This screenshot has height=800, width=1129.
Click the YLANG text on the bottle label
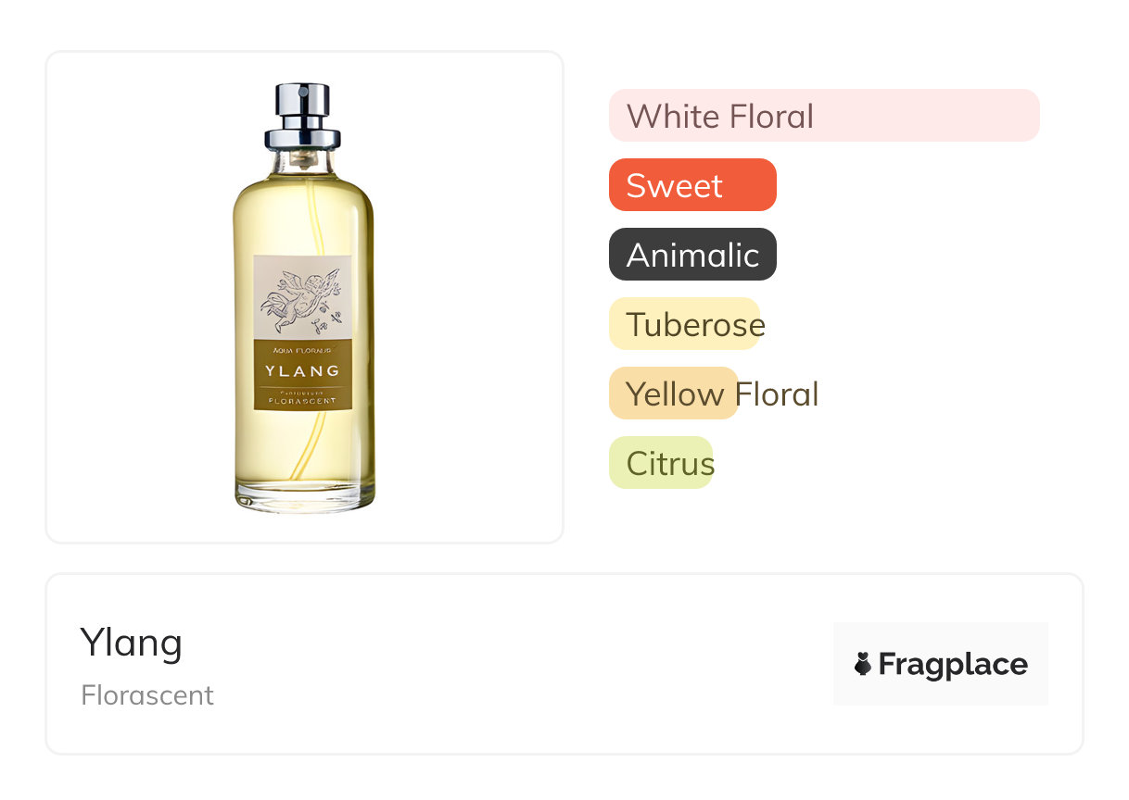pos(302,371)
